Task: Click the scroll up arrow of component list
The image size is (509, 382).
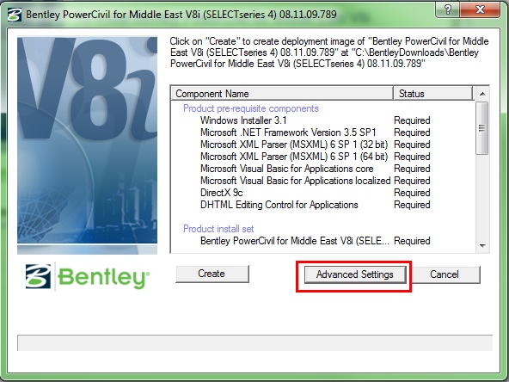Action: point(482,94)
